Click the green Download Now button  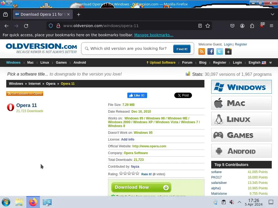[141, 187]
